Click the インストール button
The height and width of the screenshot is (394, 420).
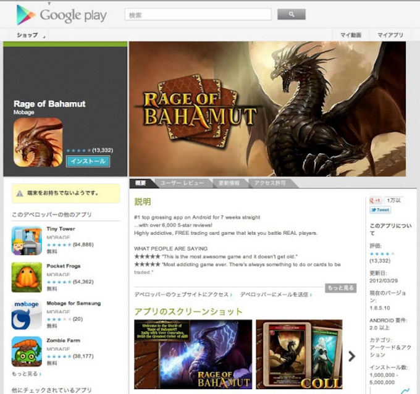point(88,162)
